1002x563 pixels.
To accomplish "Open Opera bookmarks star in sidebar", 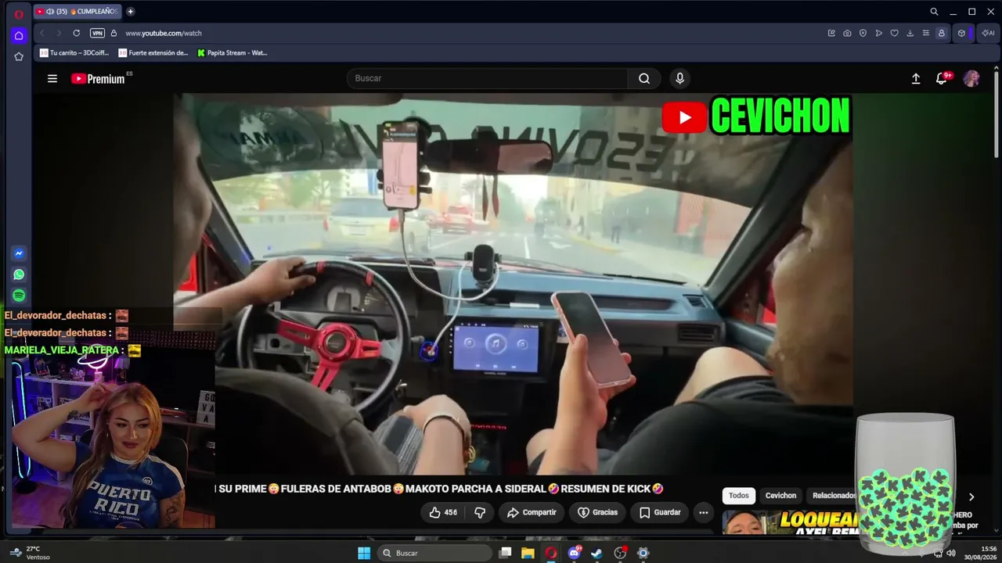I will tap(19, 56).
